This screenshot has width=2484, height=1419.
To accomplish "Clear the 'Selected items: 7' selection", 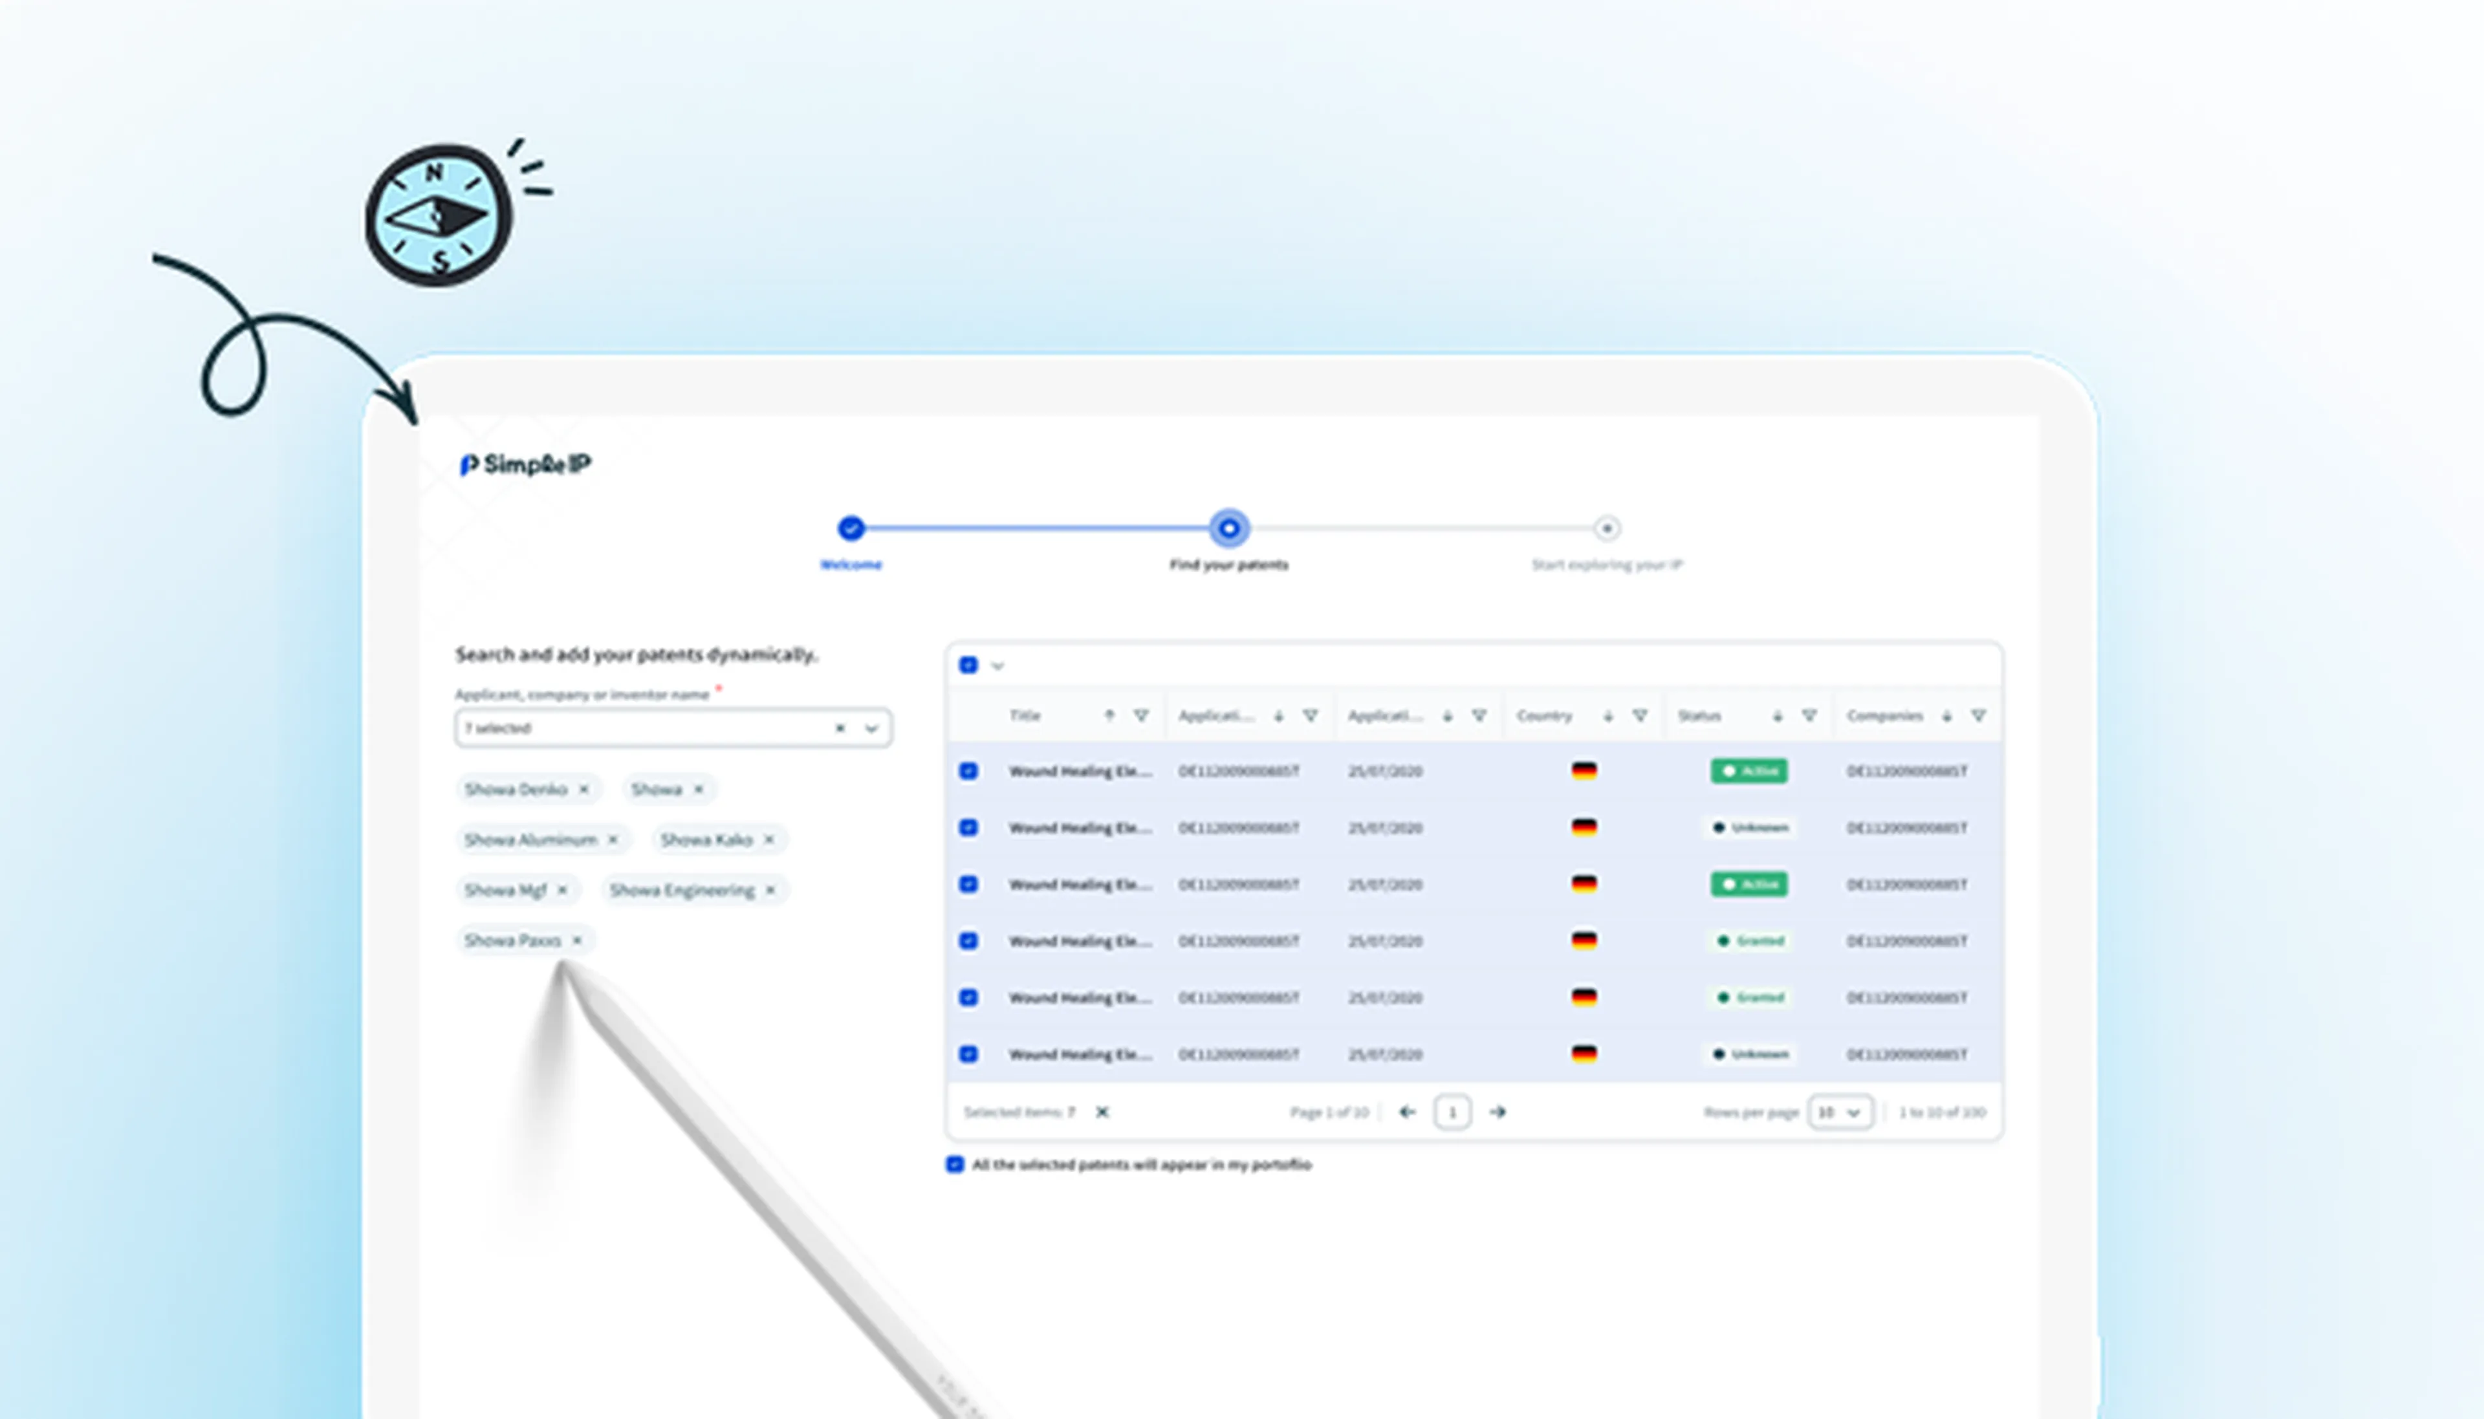I will tap(1102, 1112).
